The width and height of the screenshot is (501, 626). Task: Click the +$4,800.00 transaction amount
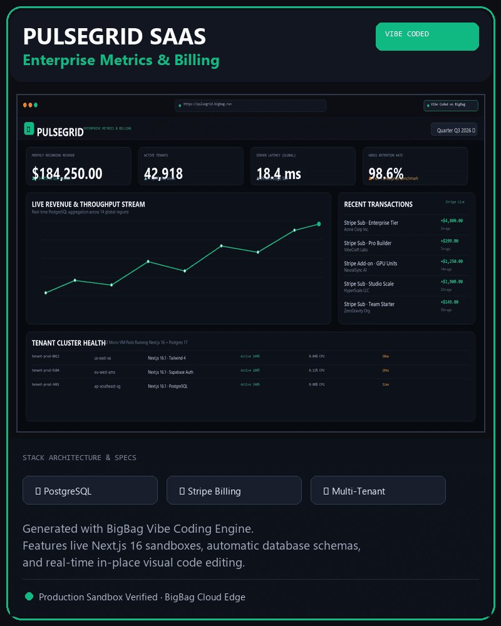452,220
